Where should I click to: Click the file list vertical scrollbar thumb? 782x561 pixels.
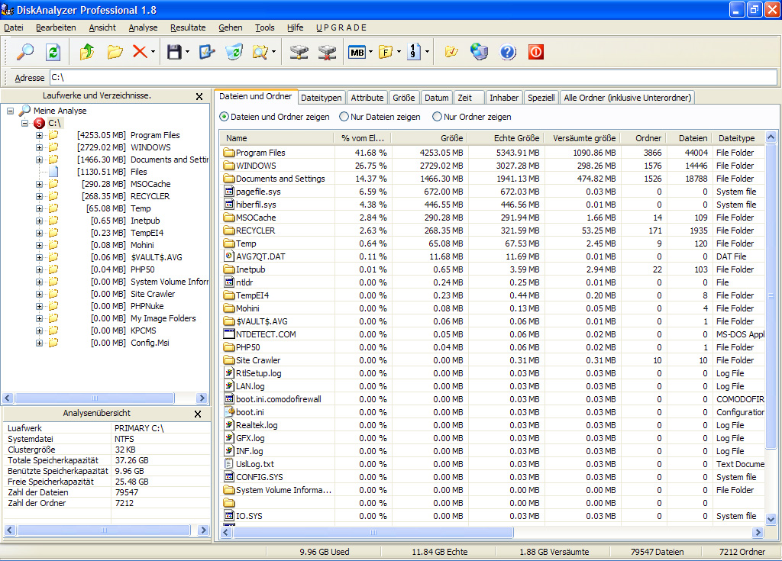(771, 295)
